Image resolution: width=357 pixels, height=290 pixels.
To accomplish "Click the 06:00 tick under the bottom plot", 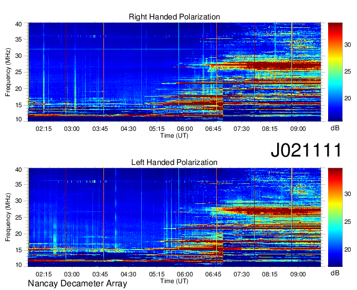I will (185, 274).
